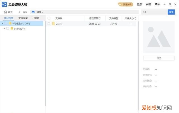This screenshot has height=113, width=179.
Task: Select Users (244) tree label
Action: 20,29
